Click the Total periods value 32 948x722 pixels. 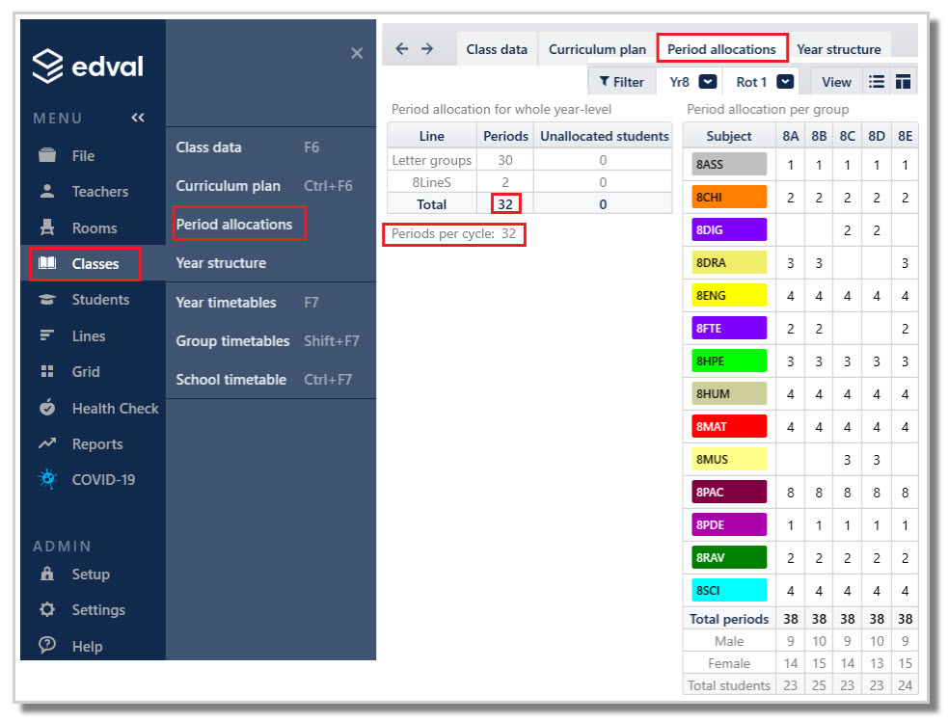click(505, 204)
